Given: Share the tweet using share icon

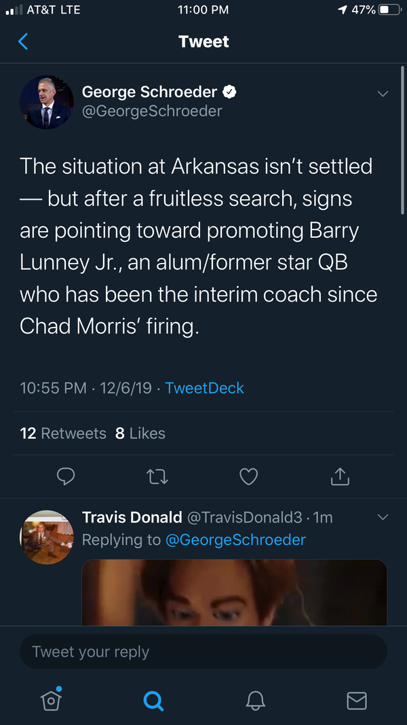Looking at the screenshot, I should 340,476.
